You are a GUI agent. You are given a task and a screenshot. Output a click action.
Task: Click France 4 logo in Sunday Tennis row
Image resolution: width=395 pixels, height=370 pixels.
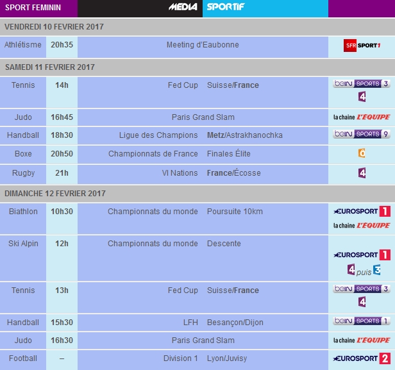pos(362,302)
